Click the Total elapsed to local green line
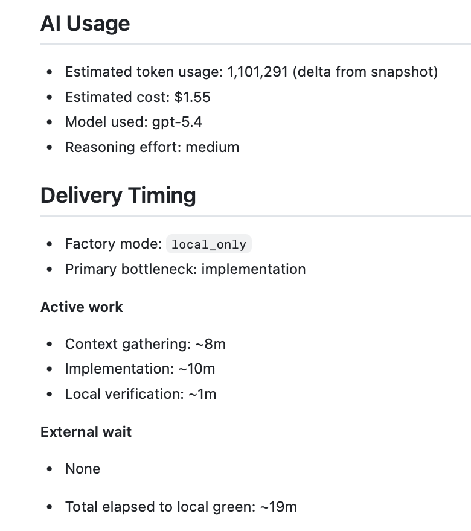This screenshot has width=471, height=531. tap(181, 507)
